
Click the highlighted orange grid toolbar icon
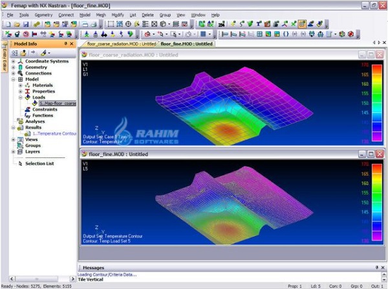pos(302,24)
